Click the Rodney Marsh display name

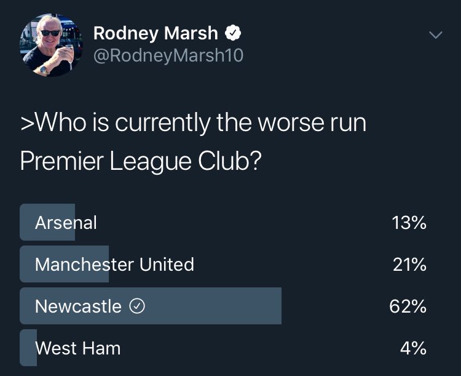click(156, 33)
